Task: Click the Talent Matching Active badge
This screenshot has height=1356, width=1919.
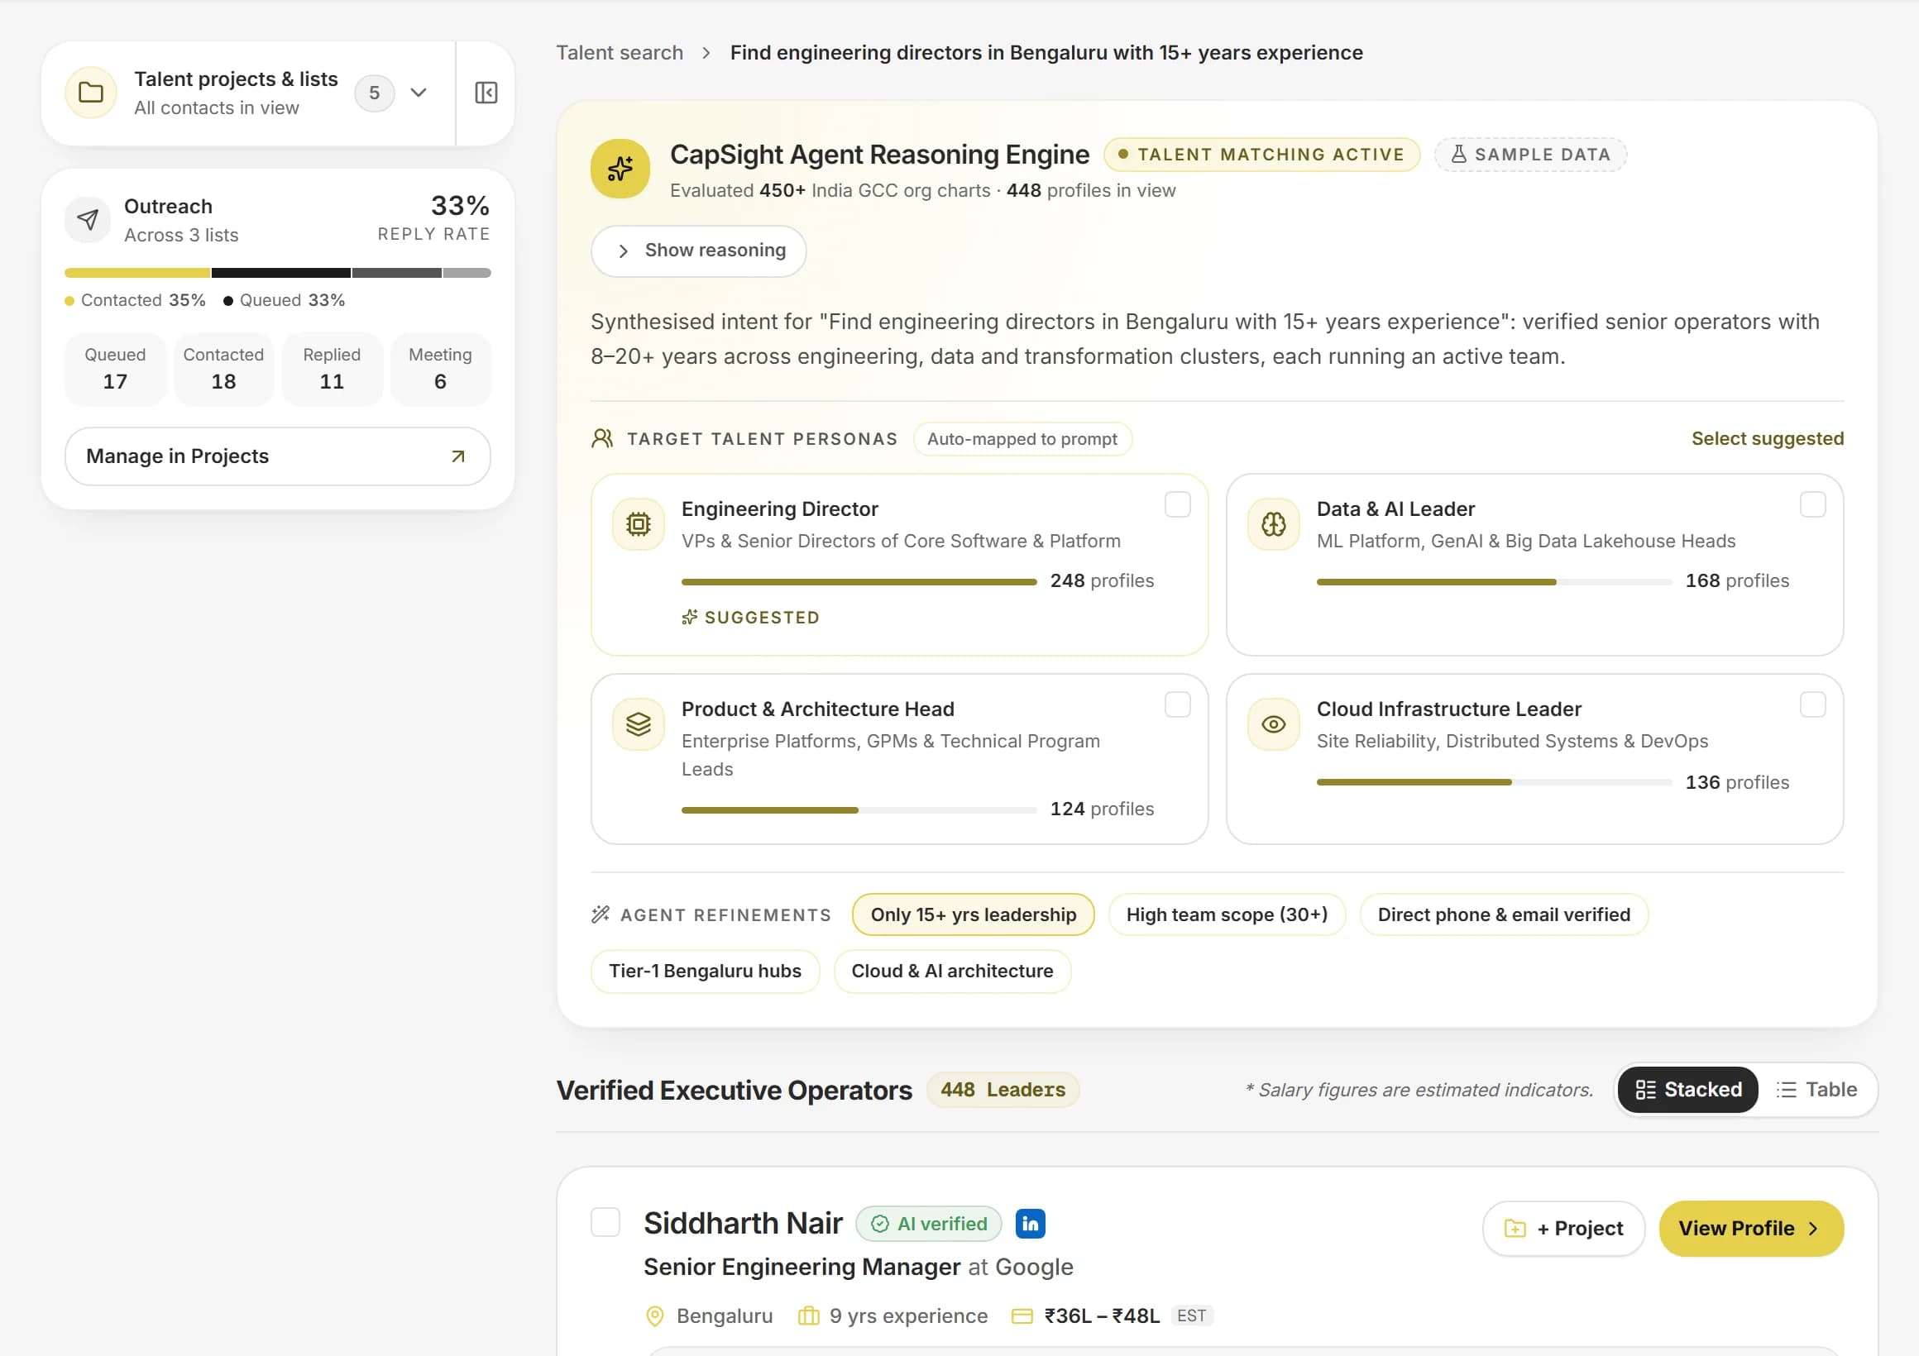Action: click(1261, 155)
